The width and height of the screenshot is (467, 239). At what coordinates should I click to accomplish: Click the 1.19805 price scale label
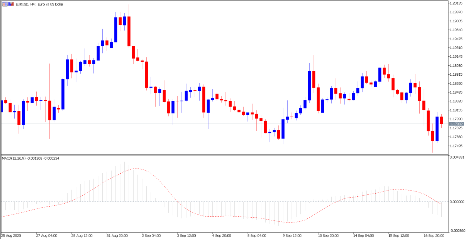457,21
